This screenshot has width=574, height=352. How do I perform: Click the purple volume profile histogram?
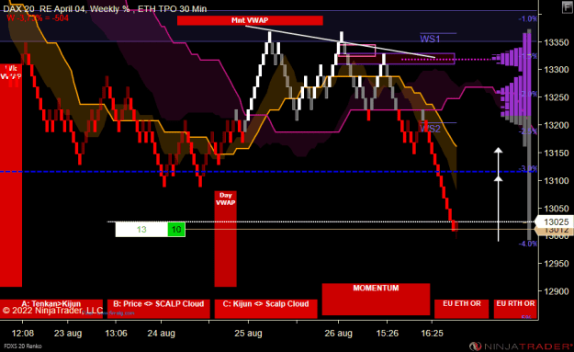(x=512, y=75)
